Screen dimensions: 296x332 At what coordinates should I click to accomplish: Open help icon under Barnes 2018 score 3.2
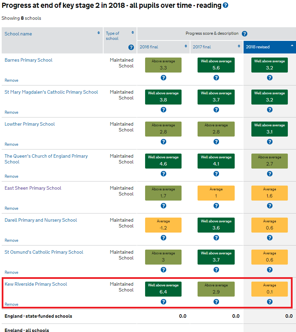[x=270, y=78]
